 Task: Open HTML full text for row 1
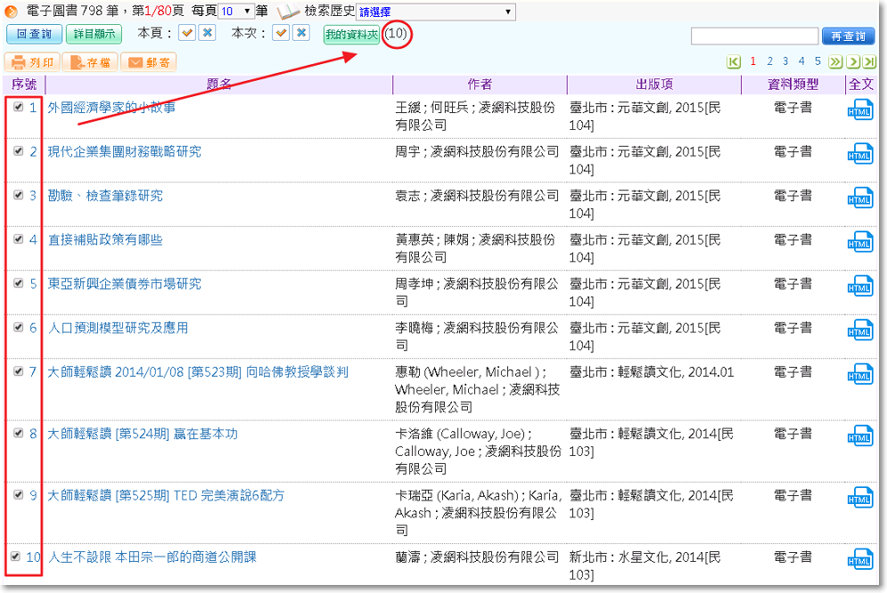(859, 110)
